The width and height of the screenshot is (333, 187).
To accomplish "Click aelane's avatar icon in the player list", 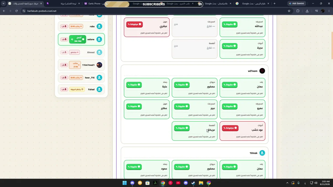I will [99, 39].
